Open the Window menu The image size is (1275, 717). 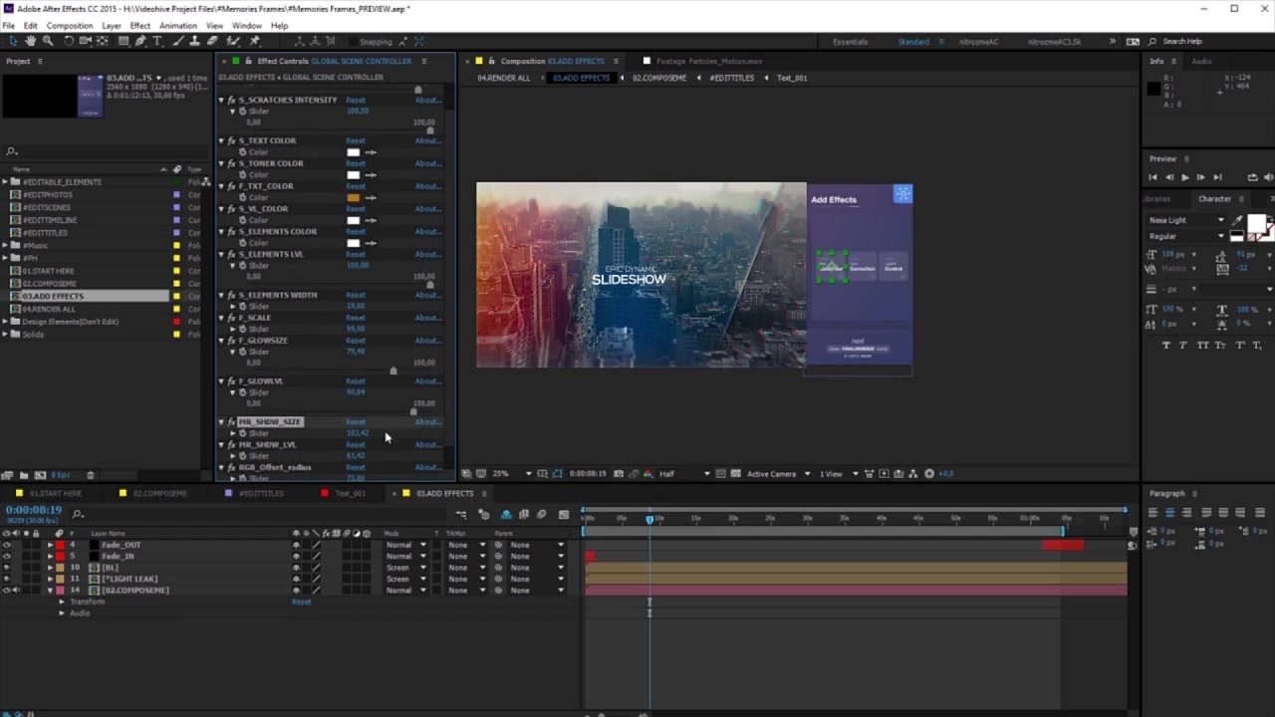[247, 25]
